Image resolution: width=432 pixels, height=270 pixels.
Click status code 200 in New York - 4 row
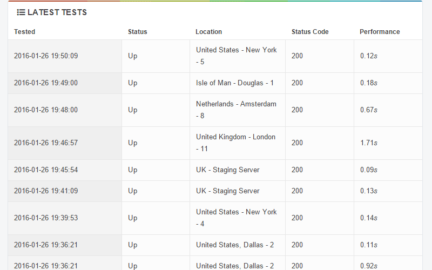pyautogui.click(x=298, y=218)
